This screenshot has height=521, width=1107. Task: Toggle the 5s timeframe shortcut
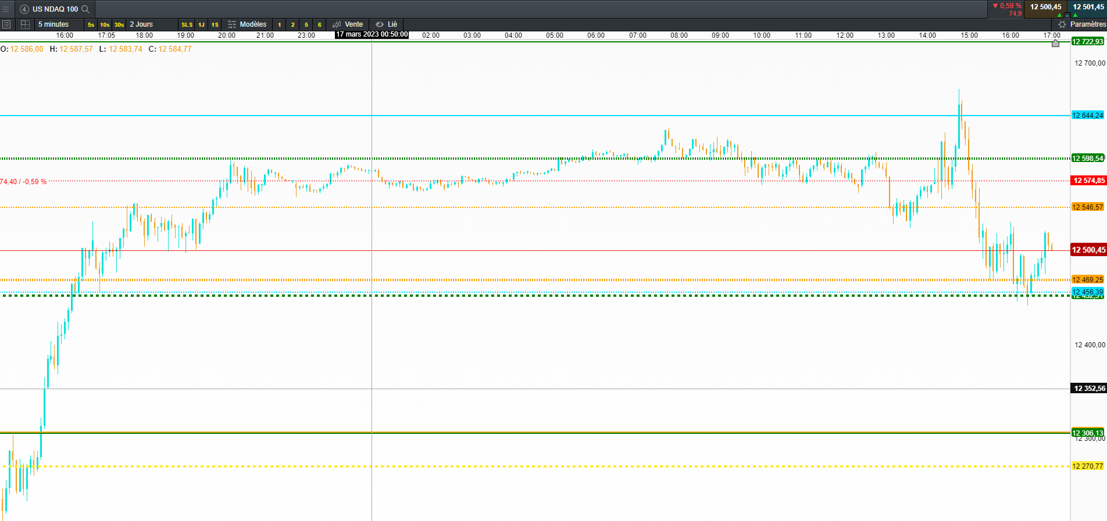pos(91,24)
